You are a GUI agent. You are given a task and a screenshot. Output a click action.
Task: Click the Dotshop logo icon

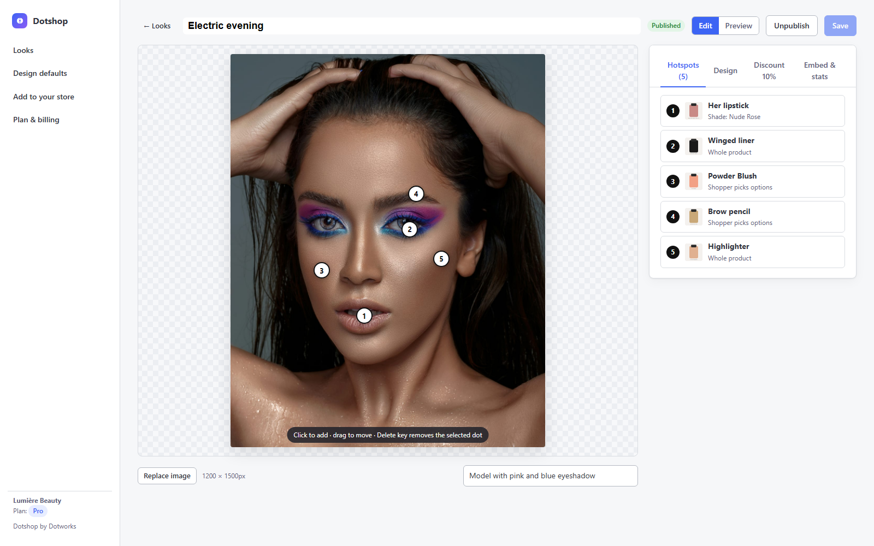[20, 21]
